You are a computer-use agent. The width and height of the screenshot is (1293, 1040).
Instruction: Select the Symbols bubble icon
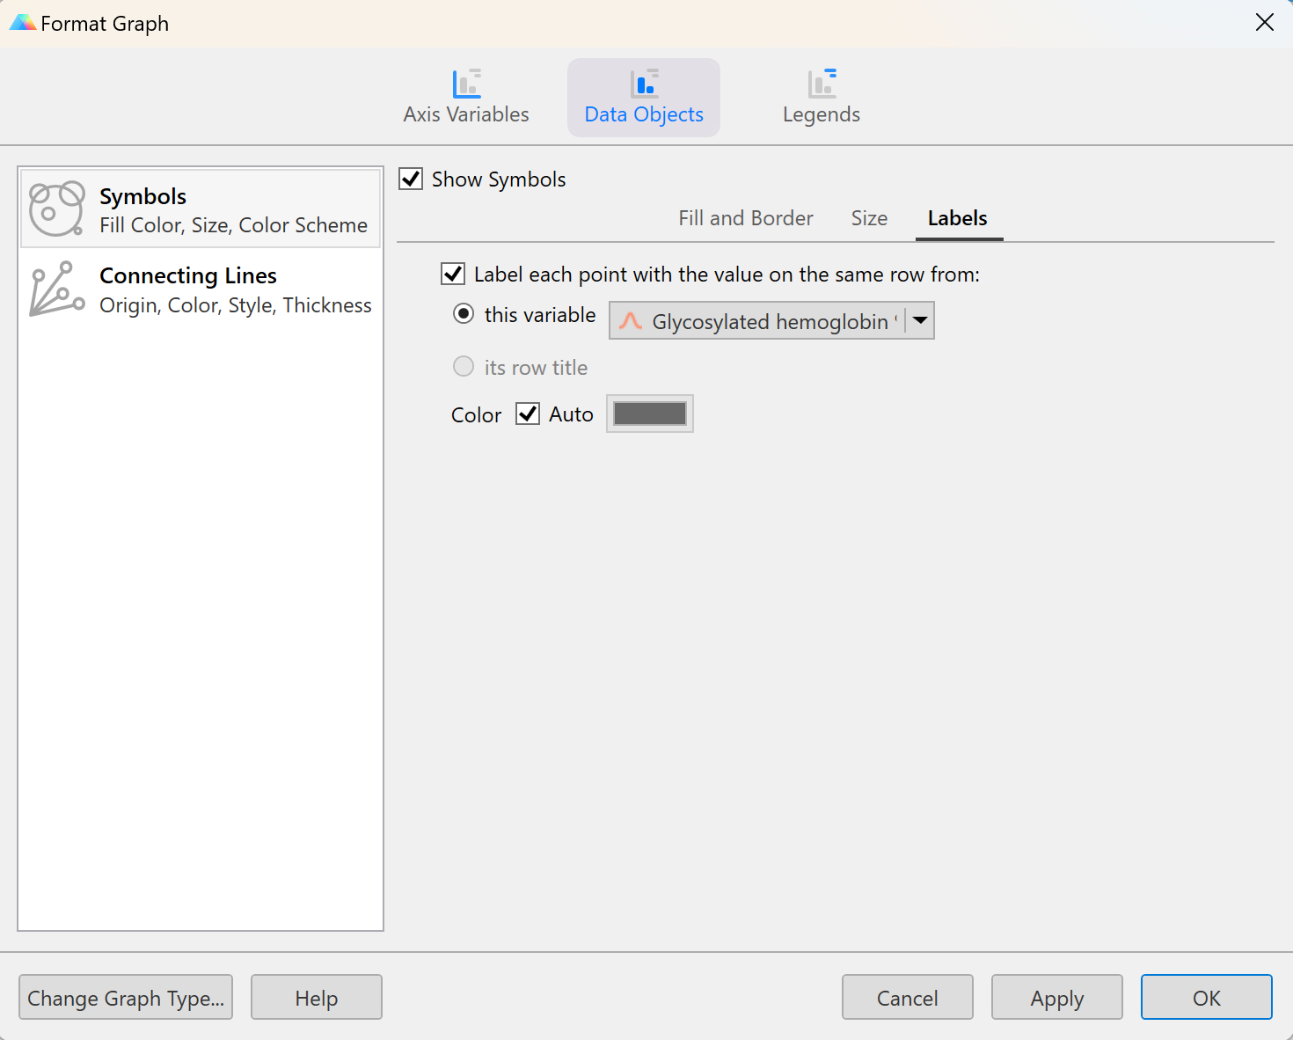(57, 209)
